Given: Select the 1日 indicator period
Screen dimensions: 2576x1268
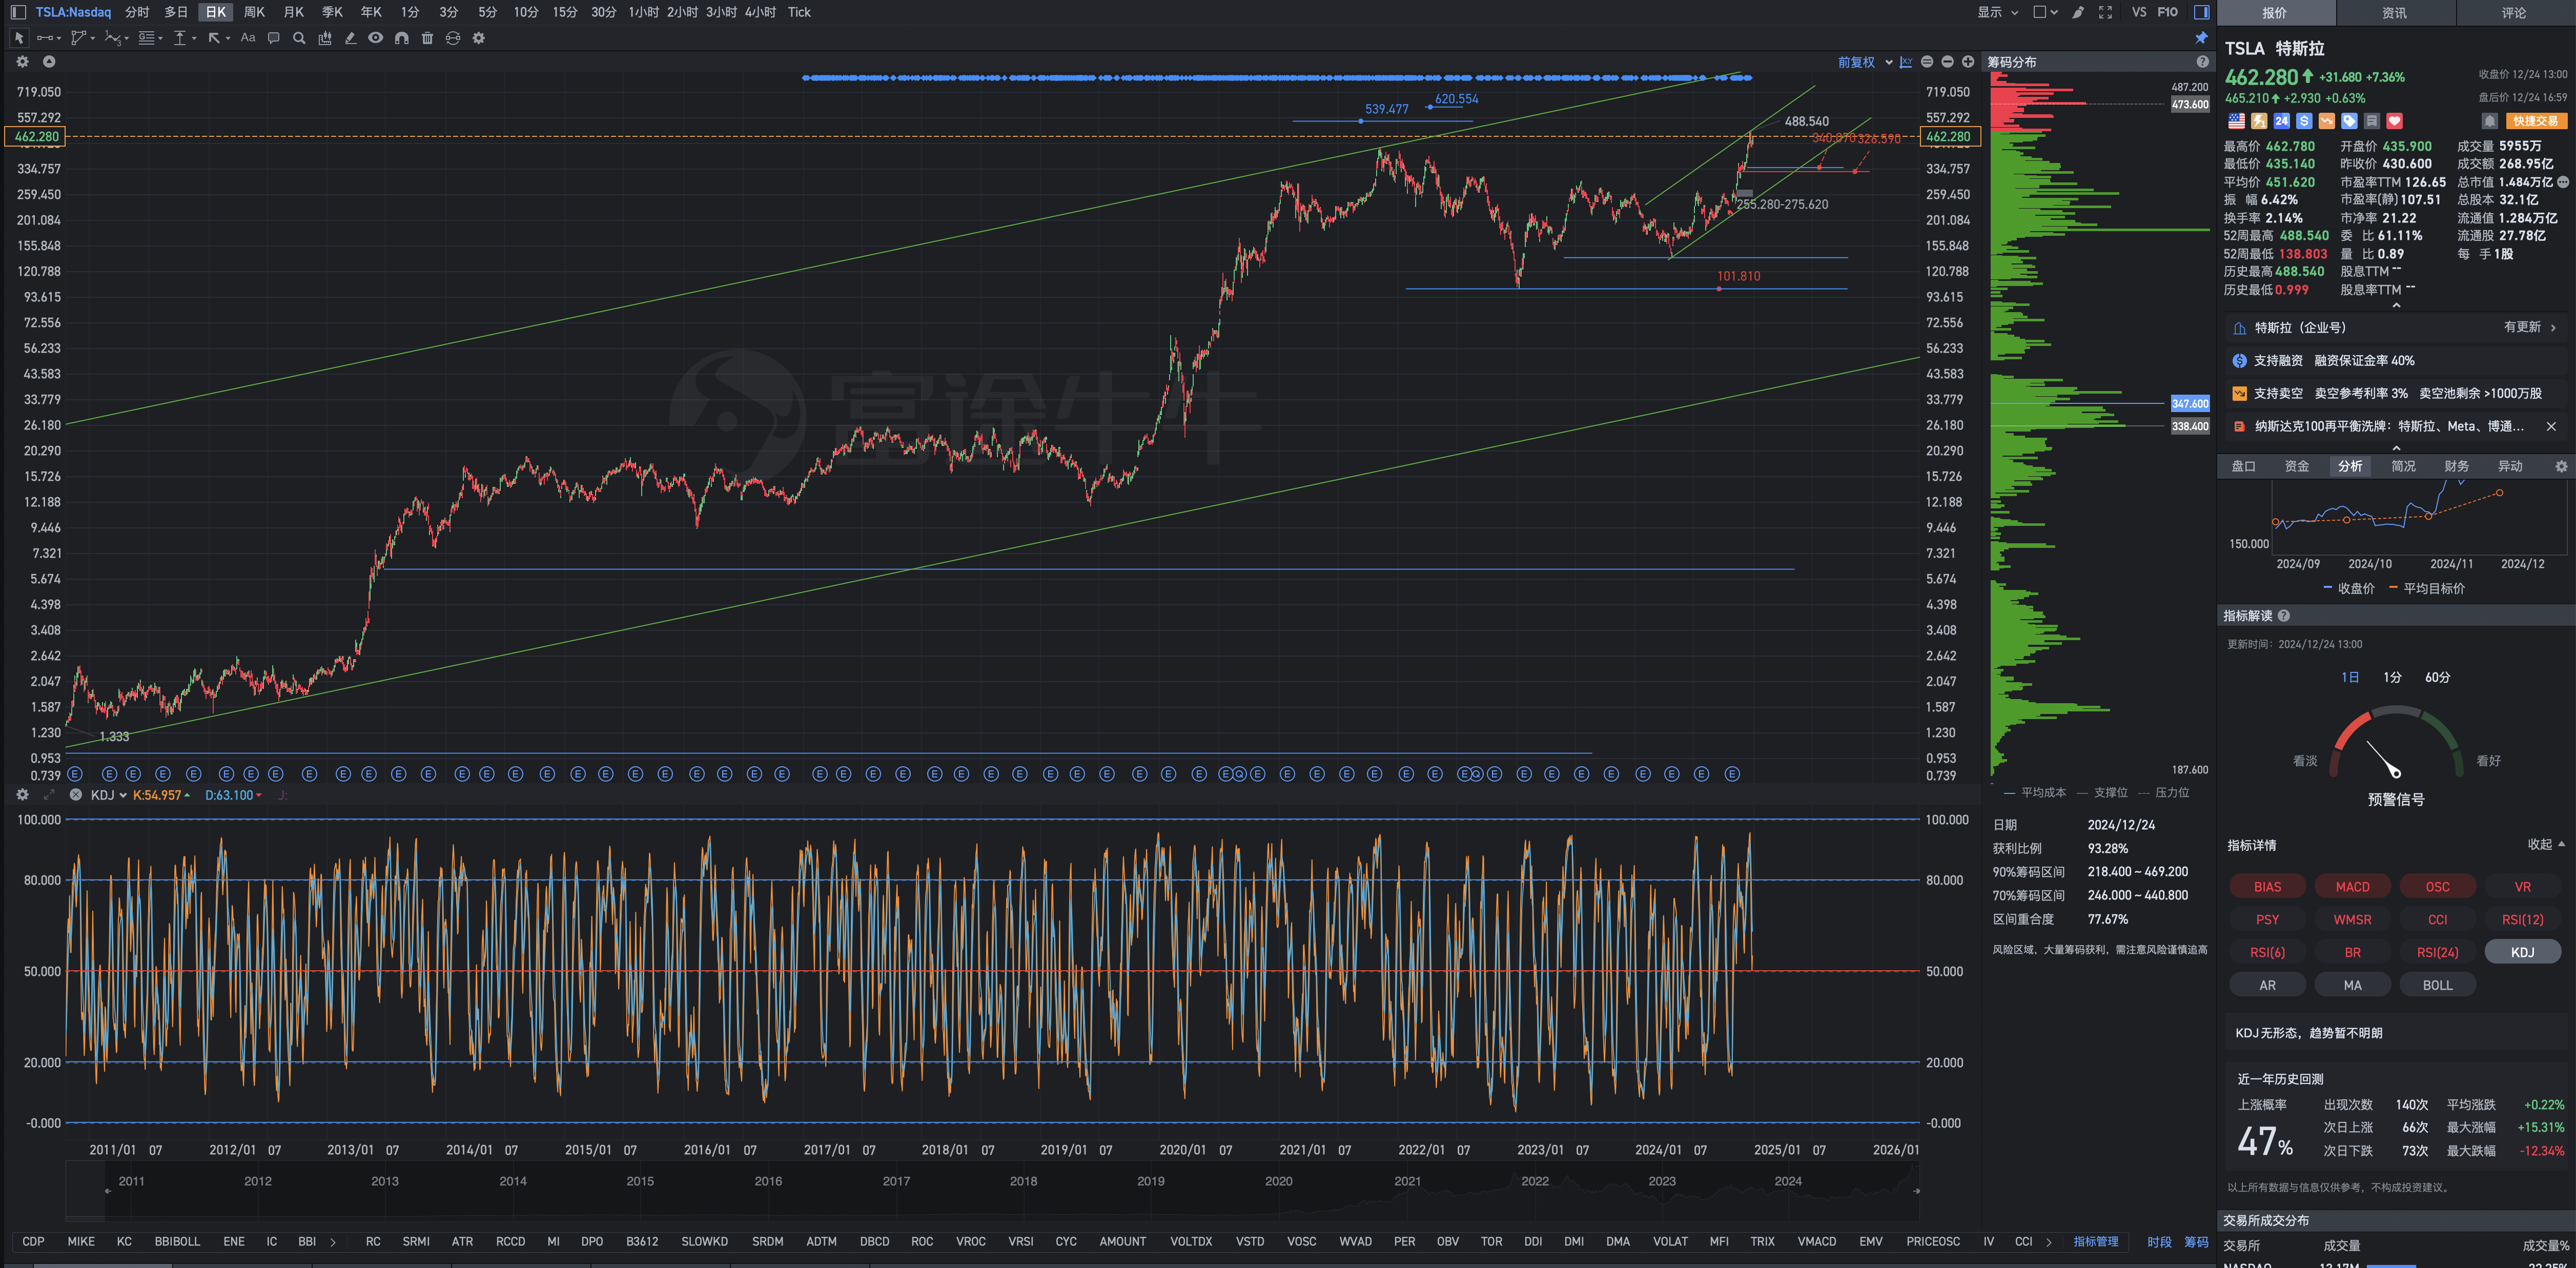Looking at the screenshot, I should coord(2350,678).
